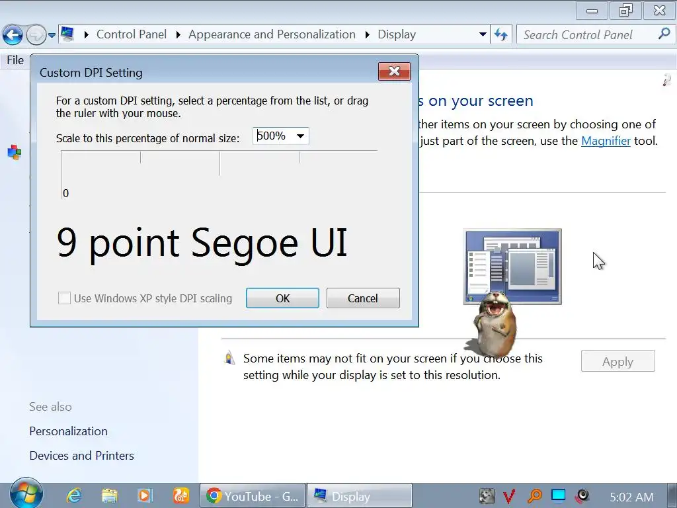Click the computer icon in address bar
This screenshot has height=508, width=677.
point(67,34)
